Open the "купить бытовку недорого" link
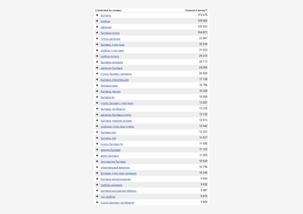 click(116, 74)
